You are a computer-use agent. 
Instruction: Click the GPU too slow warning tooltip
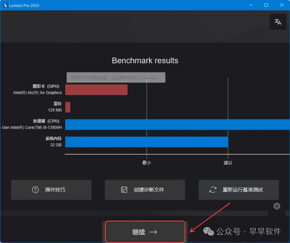pyautogui.click(x=116, y=78)
